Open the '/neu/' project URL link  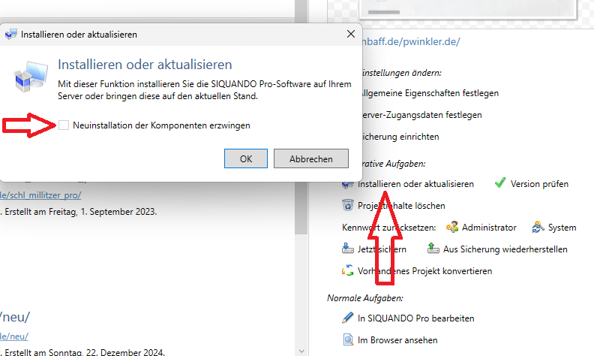tap(14, 336)
